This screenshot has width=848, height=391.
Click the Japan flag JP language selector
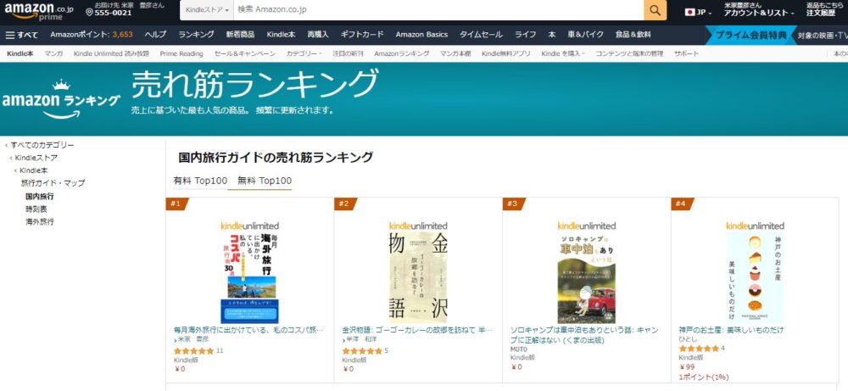point(698,12)
